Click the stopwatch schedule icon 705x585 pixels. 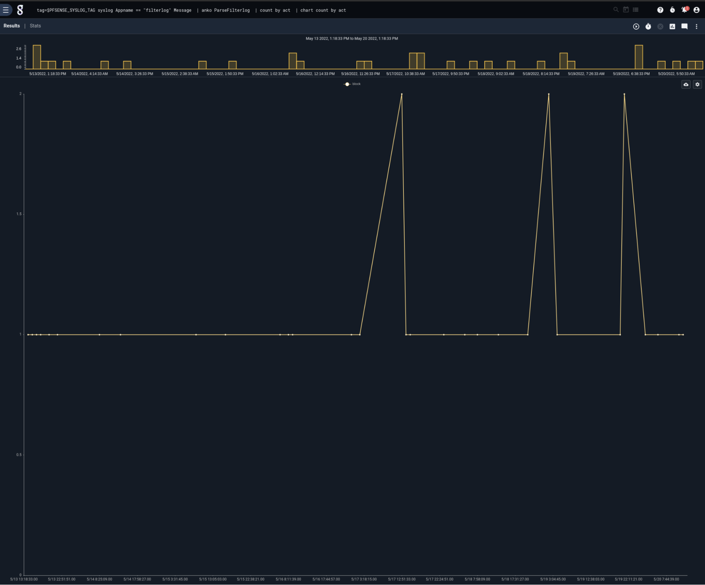pos(648,26)
